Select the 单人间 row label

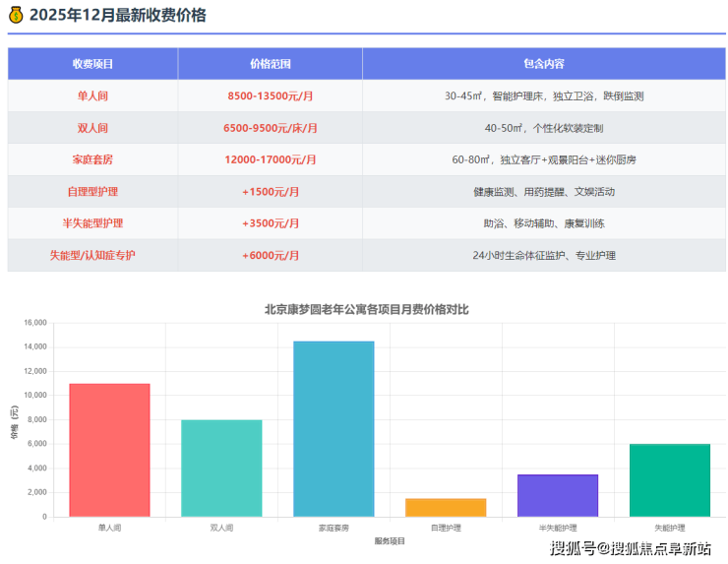[x=92, y=96]
